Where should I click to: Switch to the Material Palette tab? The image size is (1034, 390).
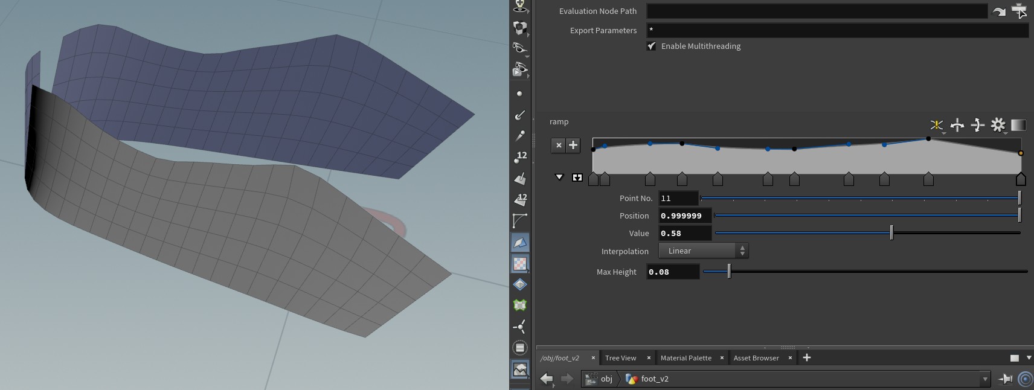click(x=686, y=358)
